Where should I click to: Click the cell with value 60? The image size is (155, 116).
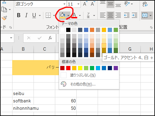pos(66,101)
